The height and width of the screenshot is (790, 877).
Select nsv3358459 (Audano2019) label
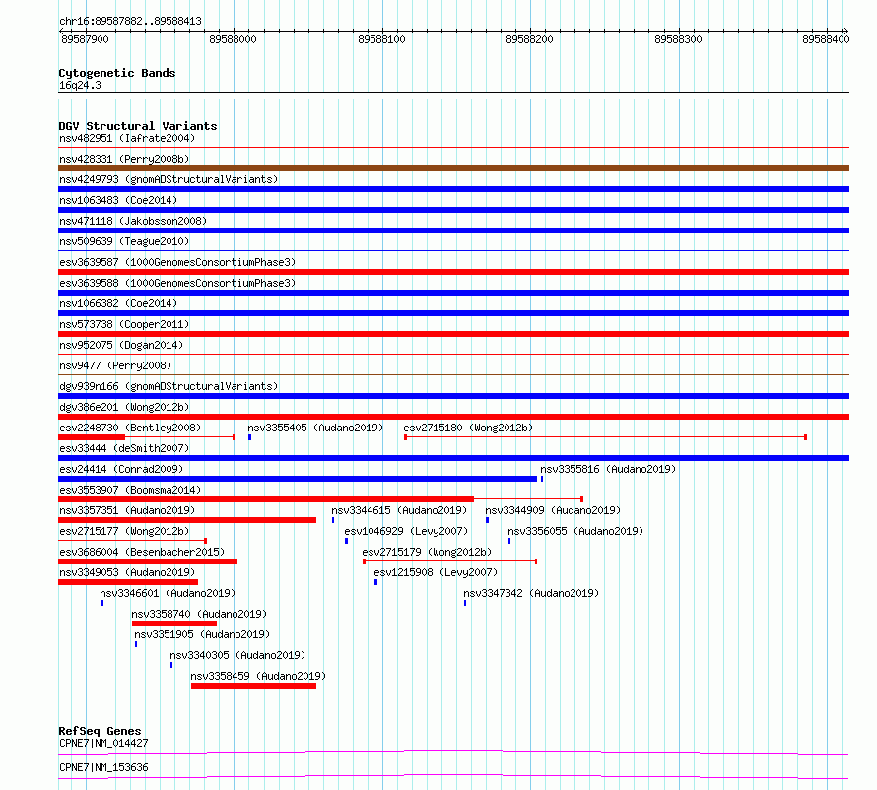(x=258, y=676)
